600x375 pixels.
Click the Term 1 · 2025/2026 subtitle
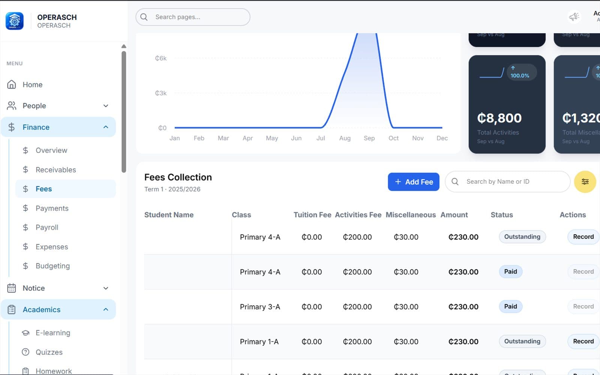click(x=172, y=189)
